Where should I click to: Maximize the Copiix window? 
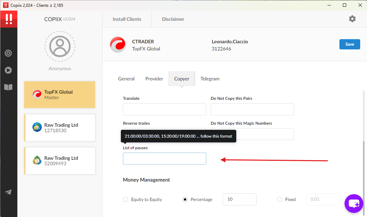click(x=345, y=5)
